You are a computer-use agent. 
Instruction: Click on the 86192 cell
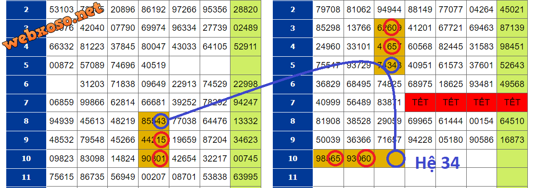coord(153,9)
